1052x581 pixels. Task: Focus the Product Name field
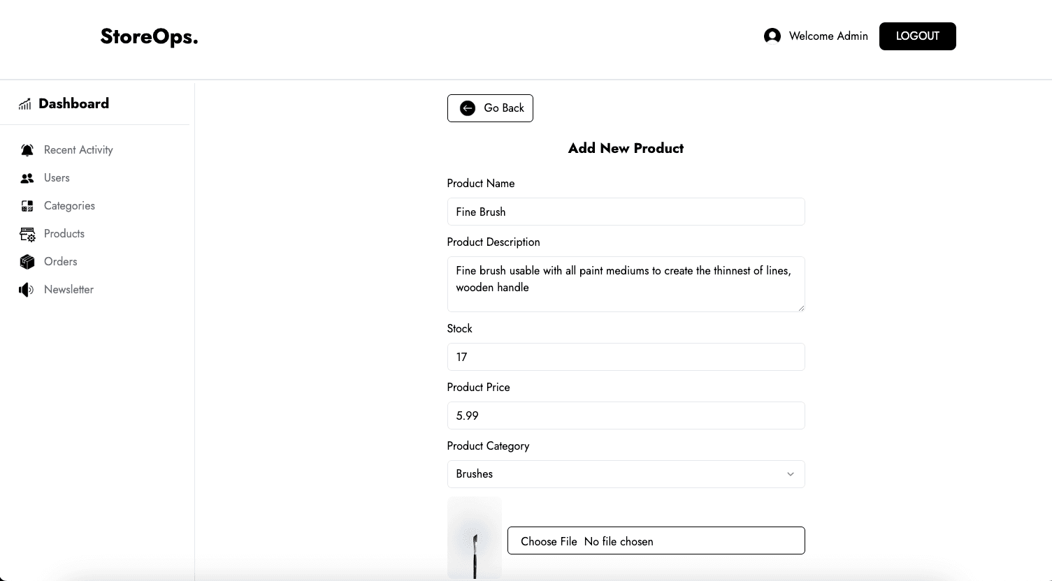point(626,212)
